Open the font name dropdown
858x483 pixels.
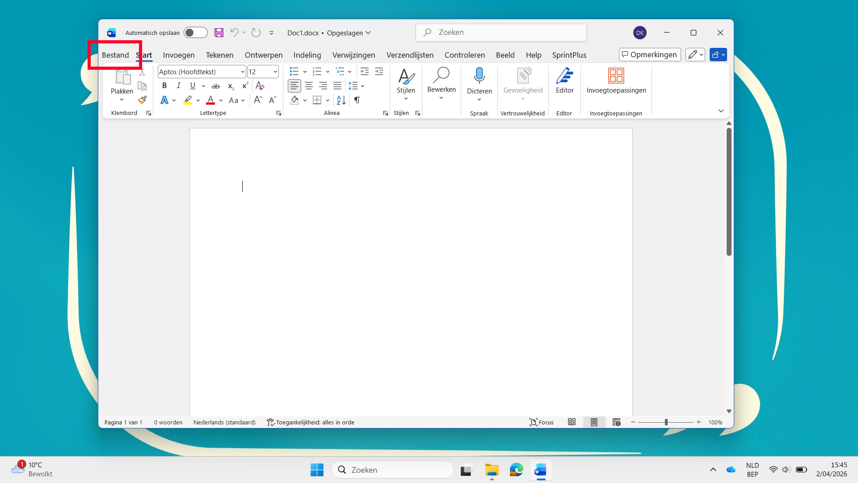click(243, 72)
